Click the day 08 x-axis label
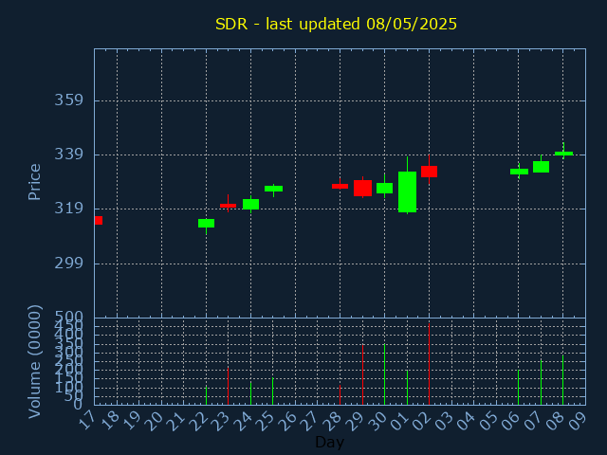This screenshot has height=455, width=607. pos(556,421)
